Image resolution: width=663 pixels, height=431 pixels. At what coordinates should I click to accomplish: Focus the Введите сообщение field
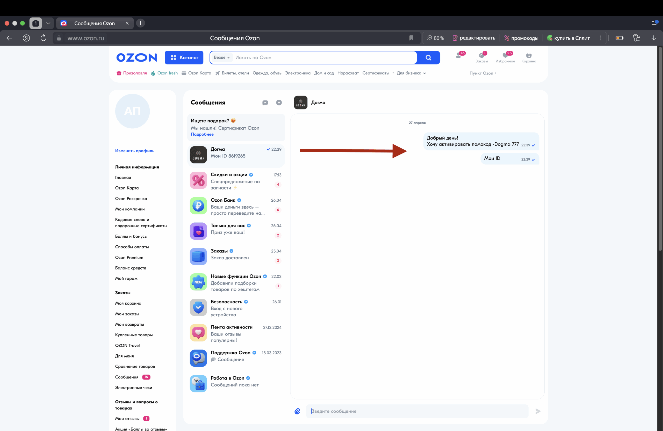tap(417, 411)
